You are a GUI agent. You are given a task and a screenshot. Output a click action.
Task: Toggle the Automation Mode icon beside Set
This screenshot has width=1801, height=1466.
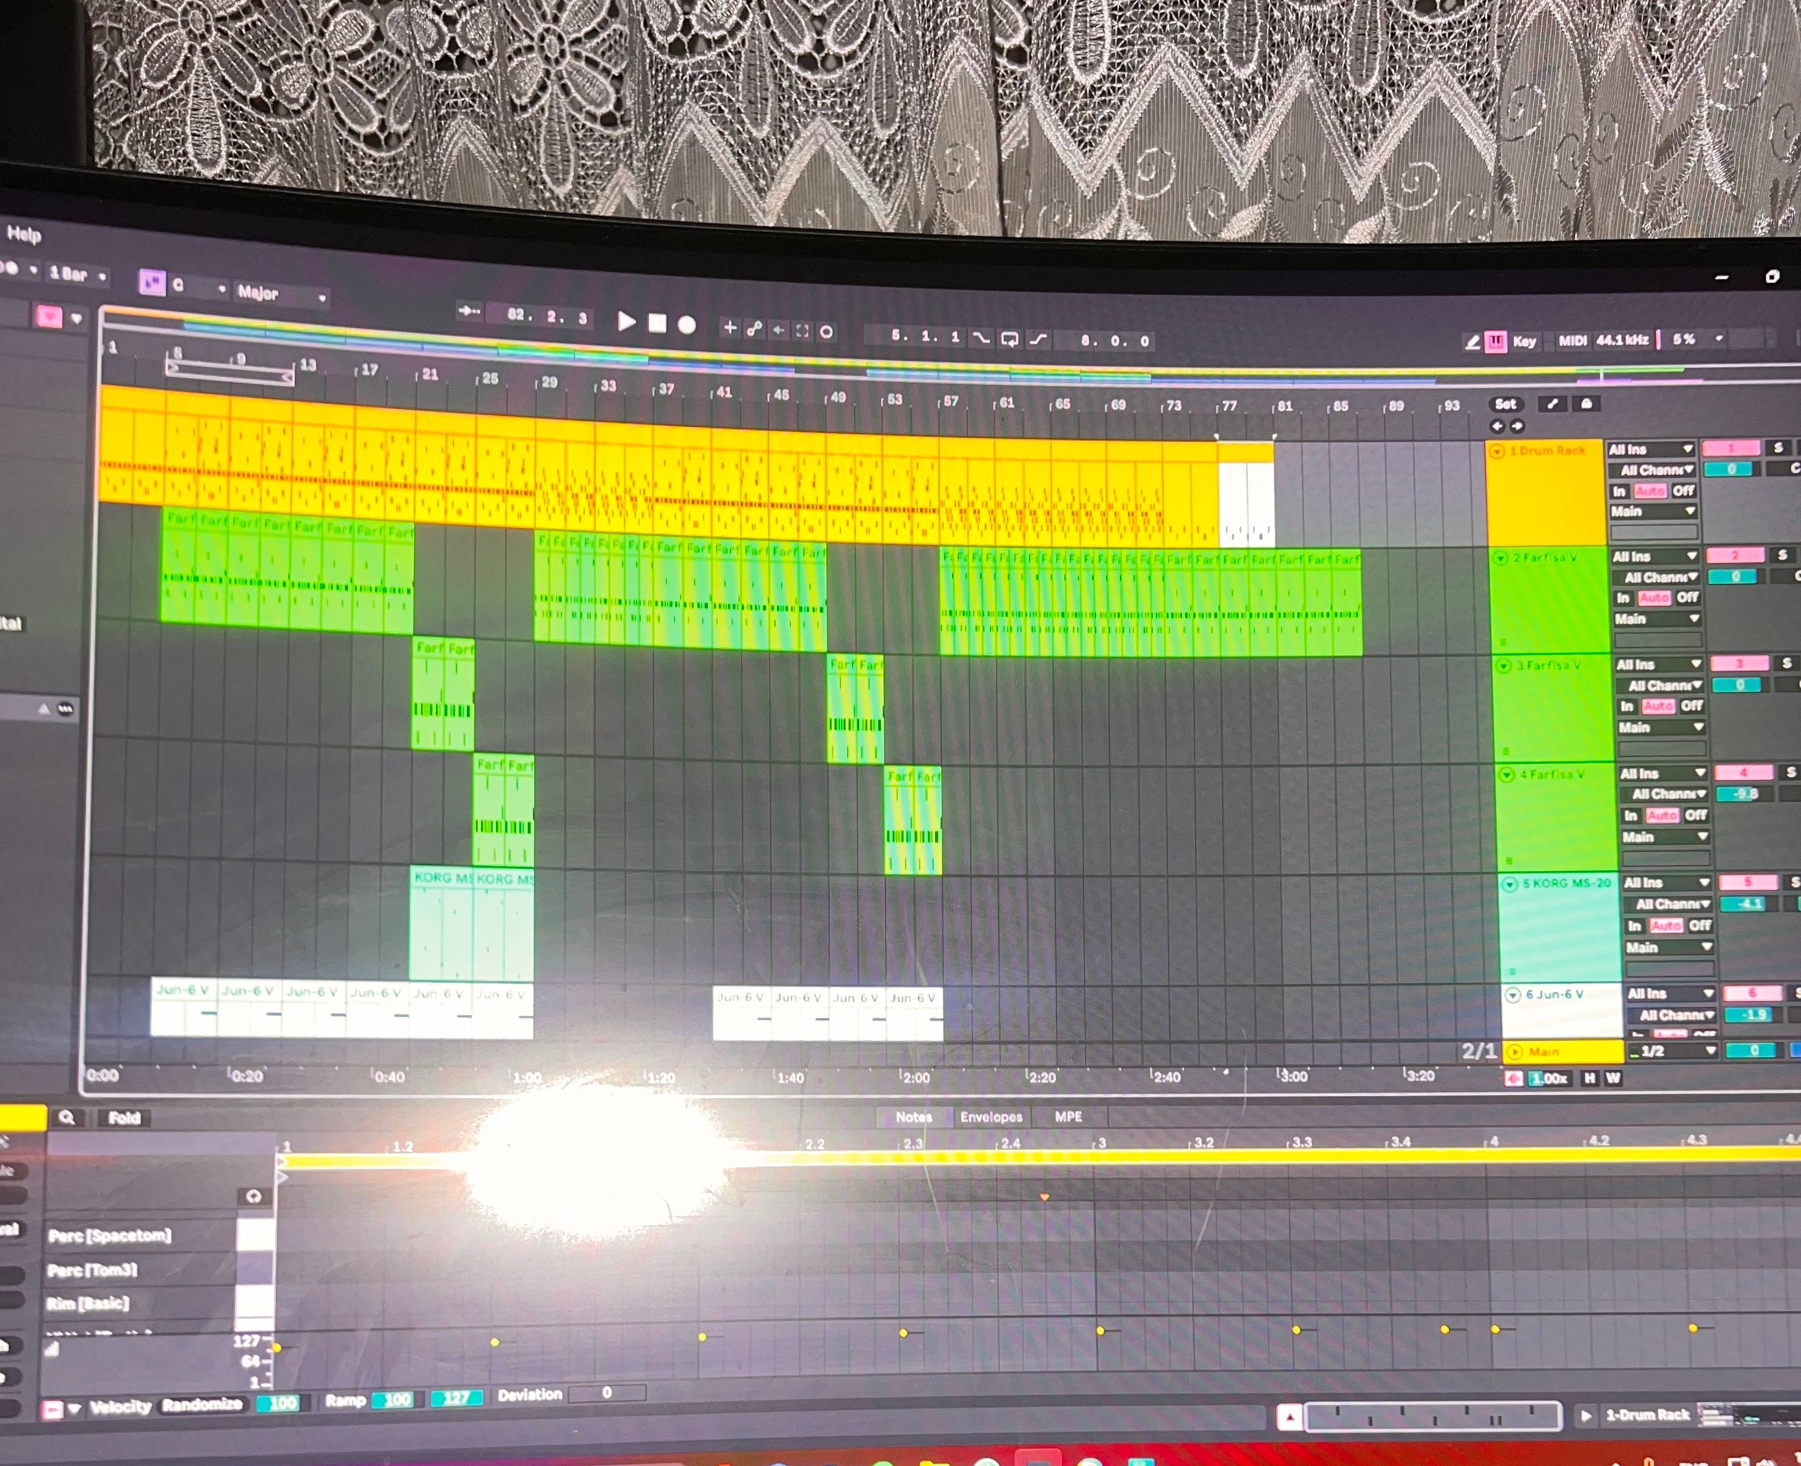(1553, 404)
